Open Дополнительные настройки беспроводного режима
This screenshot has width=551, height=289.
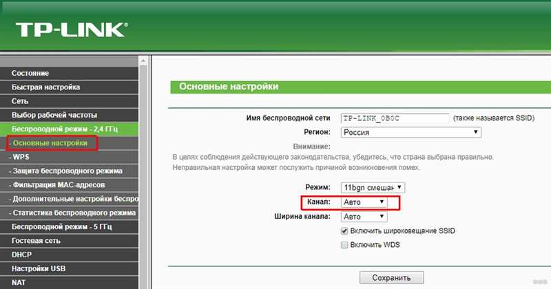point(70,199)
